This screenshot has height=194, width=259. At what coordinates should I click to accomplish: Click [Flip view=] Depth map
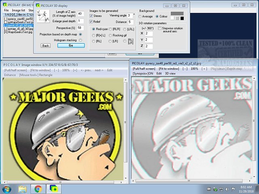[226, 69]
